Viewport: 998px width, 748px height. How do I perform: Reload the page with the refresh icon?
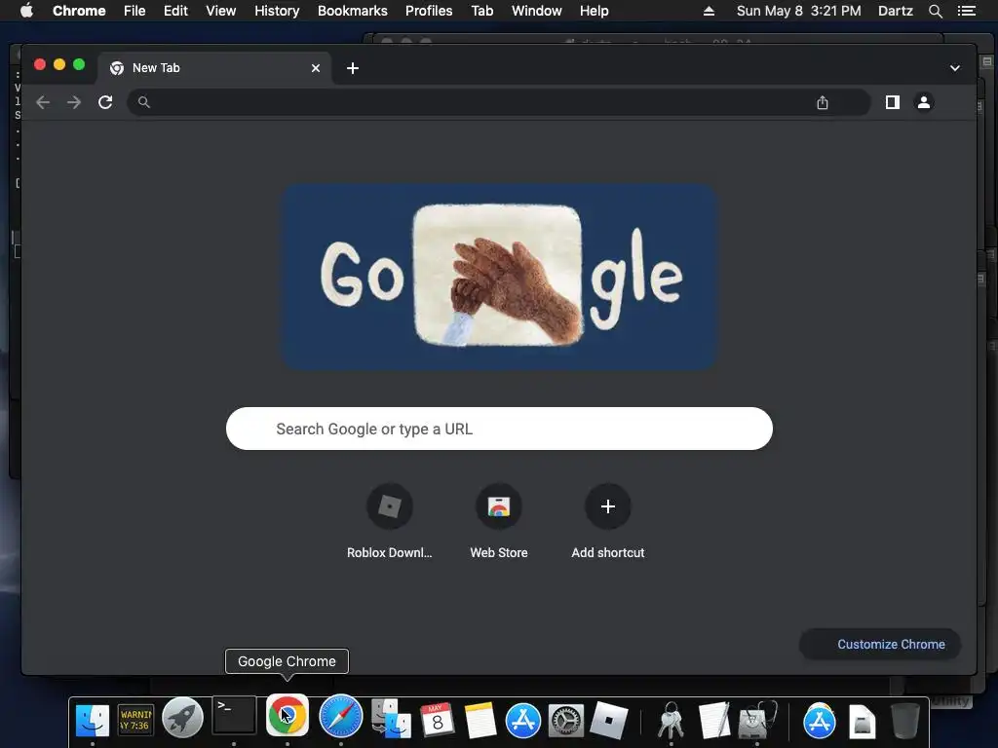point(105,101)
